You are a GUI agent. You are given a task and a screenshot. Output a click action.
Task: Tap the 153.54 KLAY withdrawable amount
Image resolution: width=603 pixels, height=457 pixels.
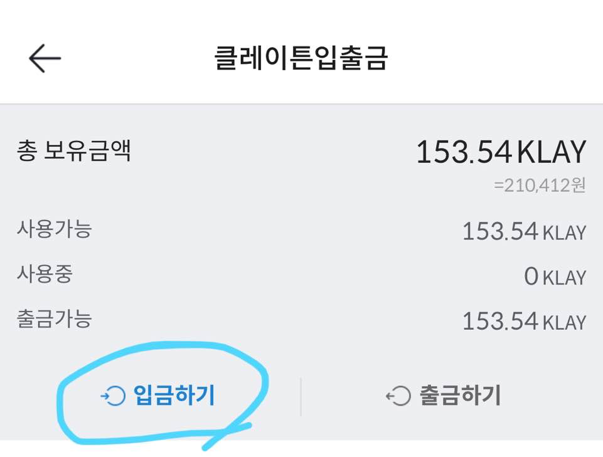[524, 320]
